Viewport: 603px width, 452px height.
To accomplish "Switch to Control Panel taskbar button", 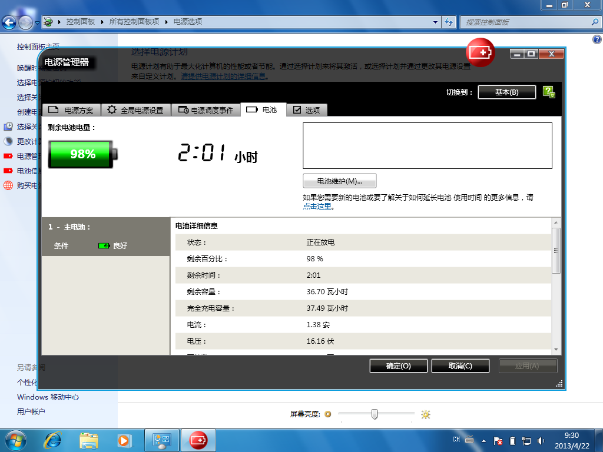I will [161, 440].
